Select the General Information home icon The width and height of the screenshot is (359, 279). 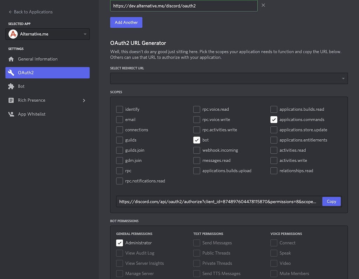11,59
